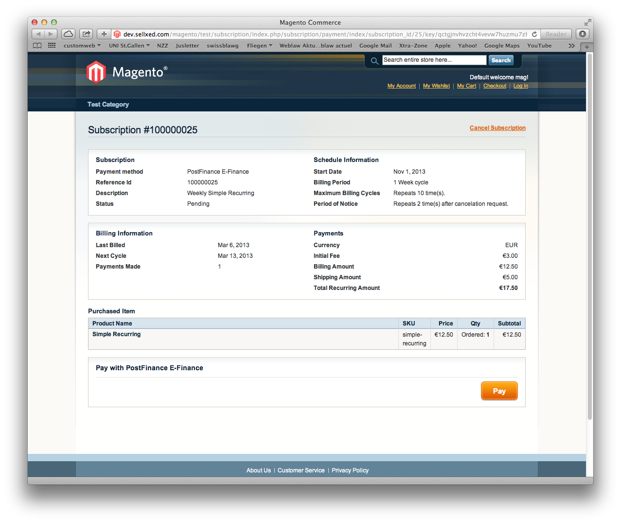Open the Privacy Policy footer link
The width and height of the screenshot is (621, 523).
[350, 470]
